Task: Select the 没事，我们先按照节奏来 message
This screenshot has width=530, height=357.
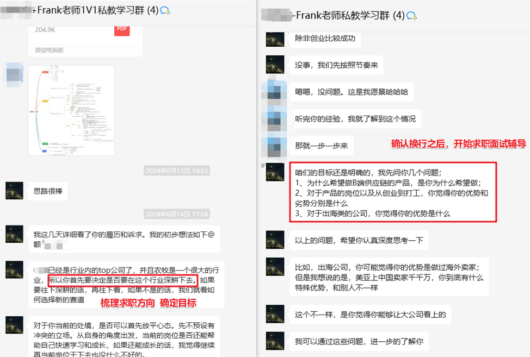Action: (x=336, y=65)
